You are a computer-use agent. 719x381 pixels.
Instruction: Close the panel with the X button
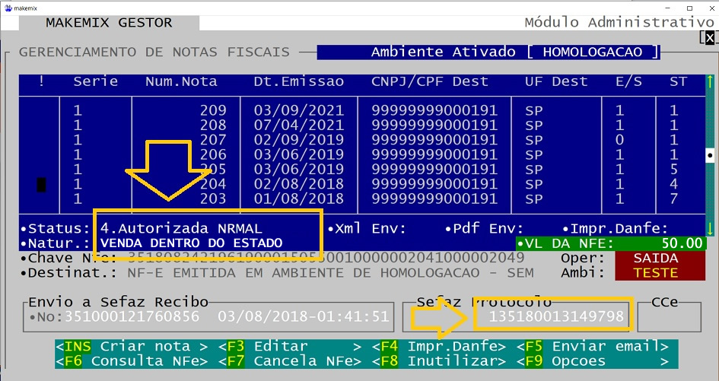[709, 37]
